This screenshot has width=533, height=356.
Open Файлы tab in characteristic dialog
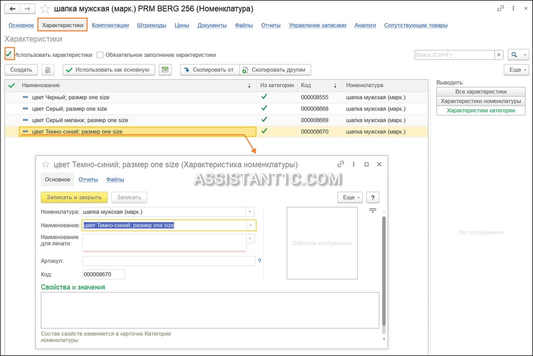tap(115, 180)
